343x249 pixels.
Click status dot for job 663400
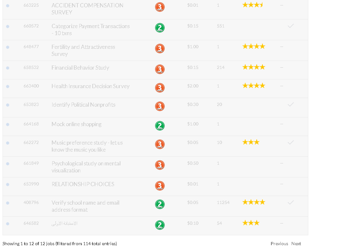[x=8, y=87]
